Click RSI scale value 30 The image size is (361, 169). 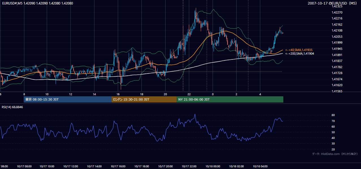(333, 144)
